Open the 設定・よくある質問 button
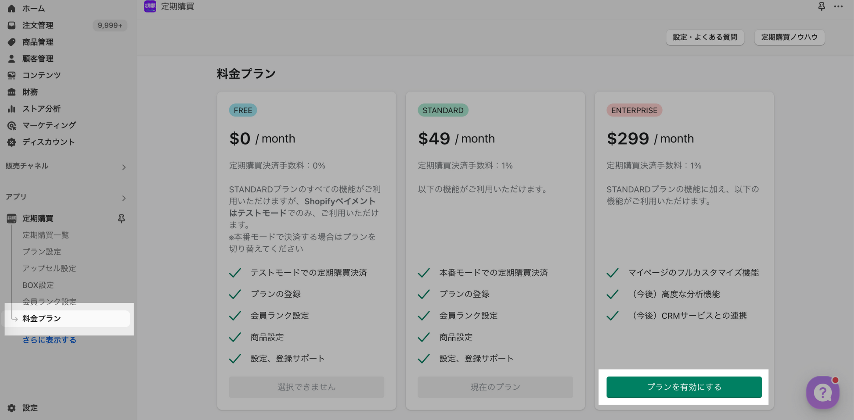 coord(705,37)
